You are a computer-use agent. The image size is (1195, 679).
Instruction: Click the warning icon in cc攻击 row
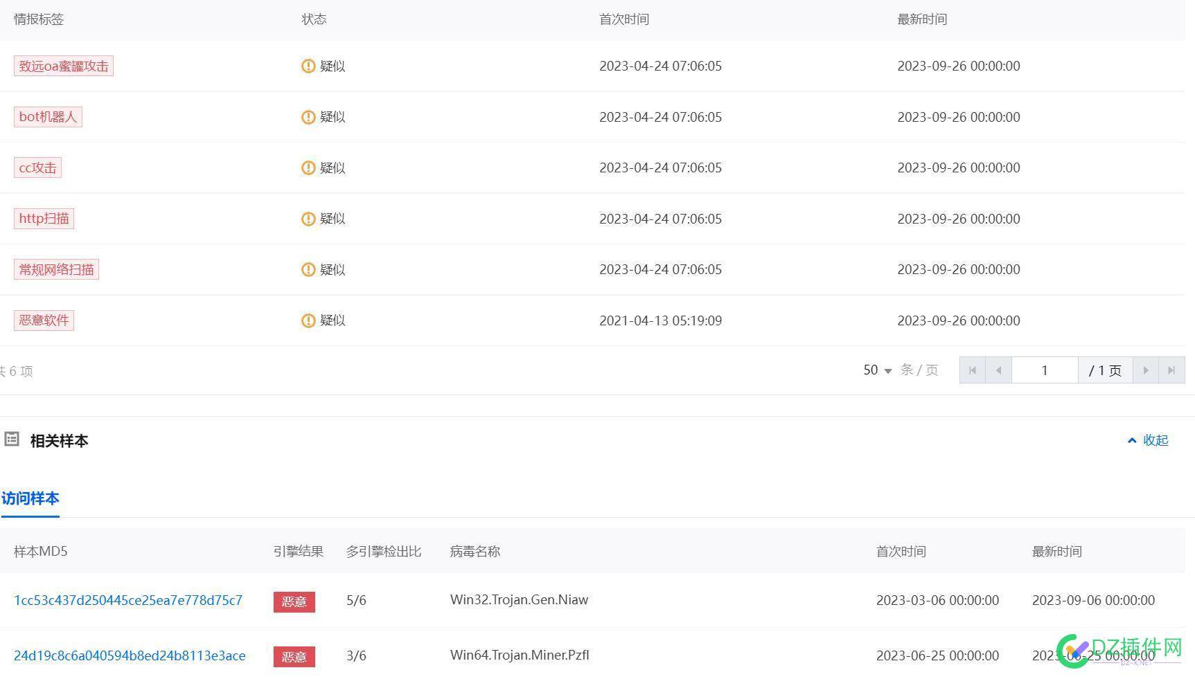pyautogui.click(x=308, y=168)
